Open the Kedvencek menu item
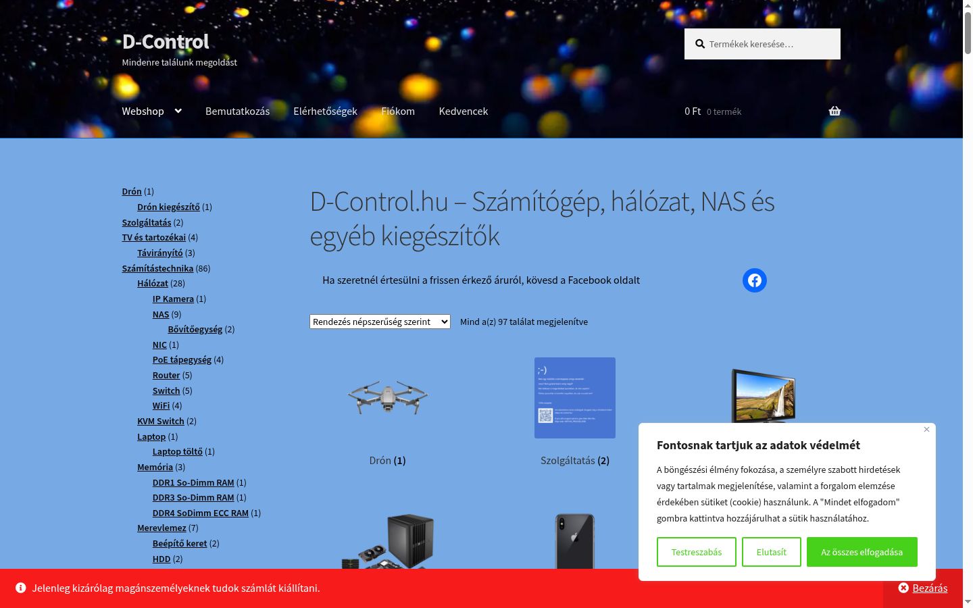 click(x=463, y=111)
